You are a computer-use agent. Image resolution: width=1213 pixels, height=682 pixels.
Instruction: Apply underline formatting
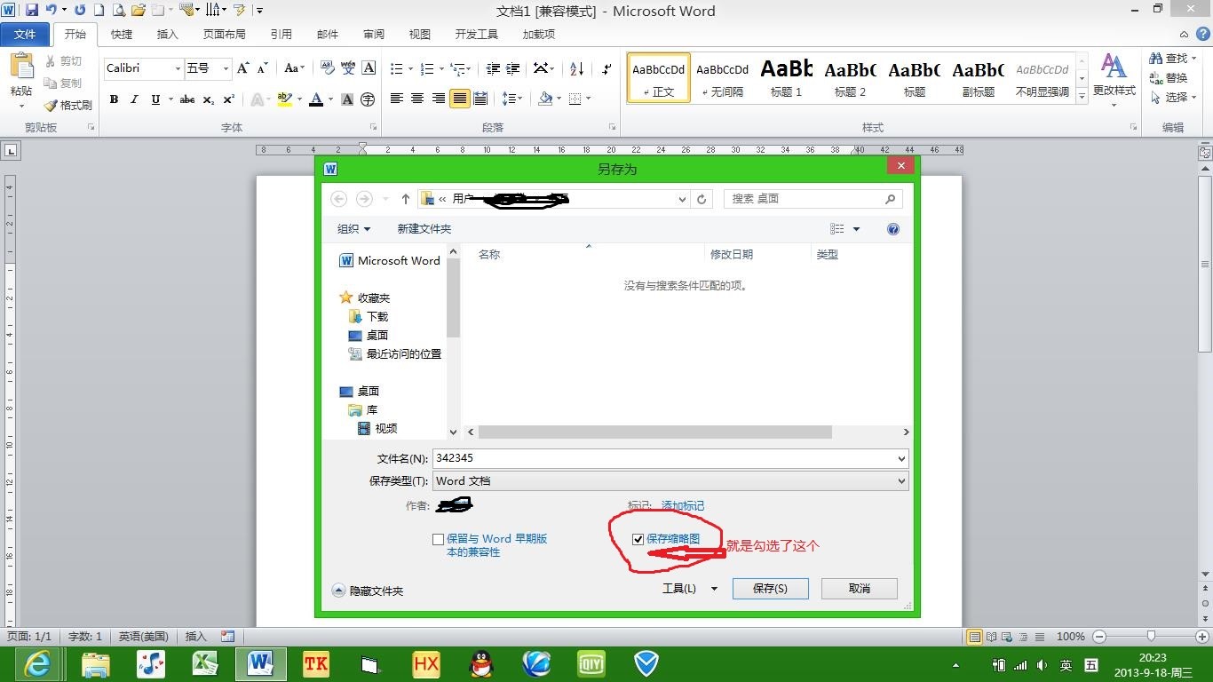[x=156, y=99]
